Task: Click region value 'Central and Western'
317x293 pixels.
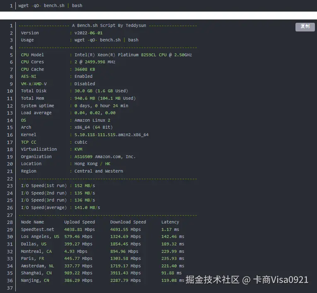Action: 99,171
